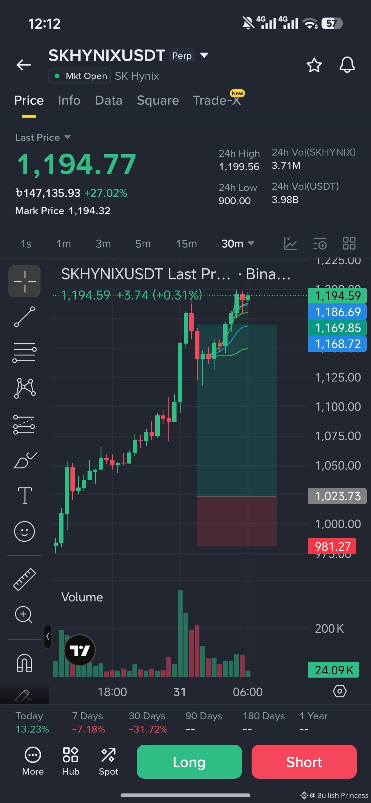This screenshot has width=371, height=803.
Task: Tap the 1,023.73 entry price label
Action: tap(337, 496)
